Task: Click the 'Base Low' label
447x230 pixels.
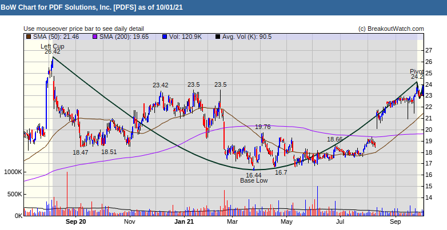Action: tap(254, 180)
